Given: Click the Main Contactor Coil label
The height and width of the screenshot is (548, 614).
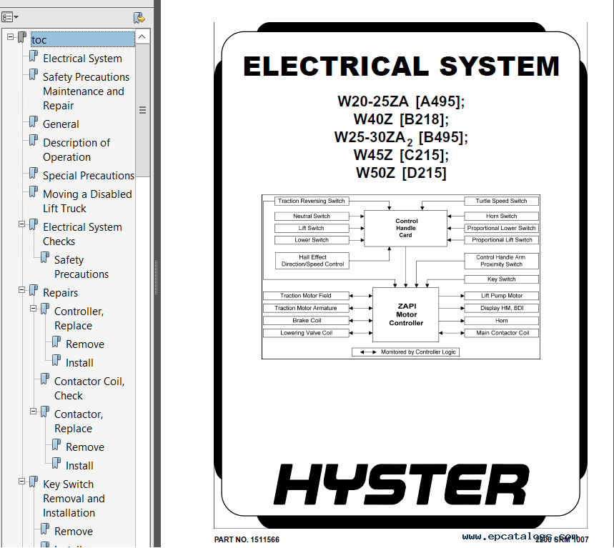Looking at the screenshot, I should (x=501, y=333).
